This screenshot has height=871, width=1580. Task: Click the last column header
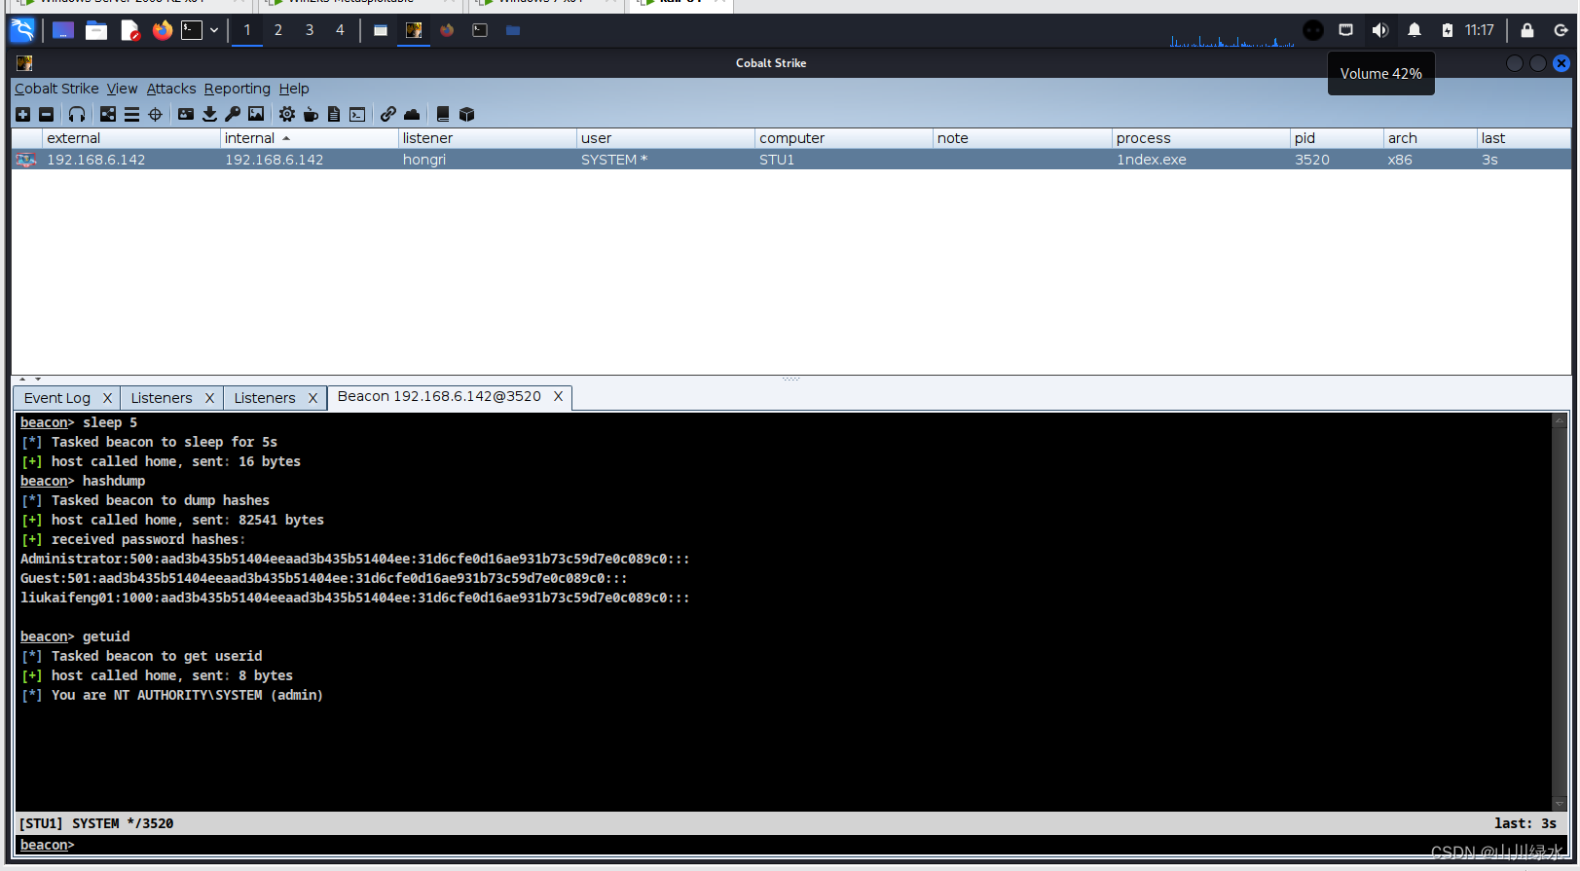point(1524,138)
